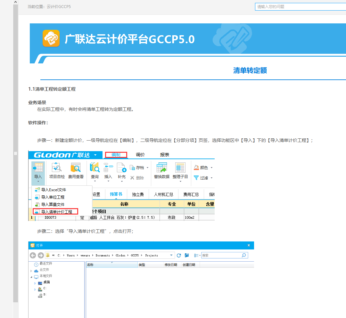
Task: Click the new folder icon in the 打开 dialog
Action: tap(187, 255)
